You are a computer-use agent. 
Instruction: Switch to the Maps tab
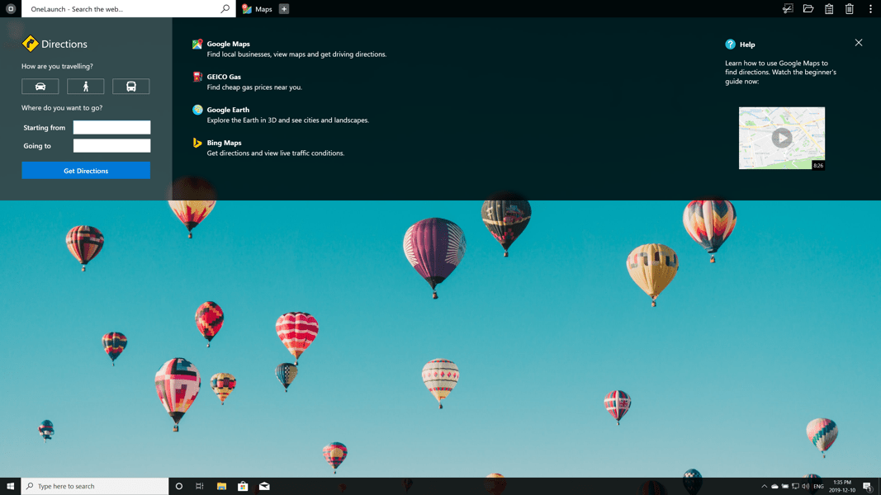point(257,9)
